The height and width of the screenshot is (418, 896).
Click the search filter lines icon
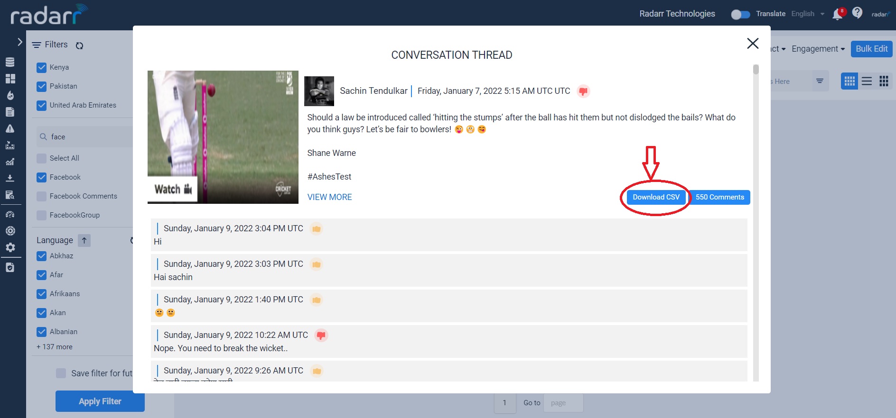click(x=820, y=81)
